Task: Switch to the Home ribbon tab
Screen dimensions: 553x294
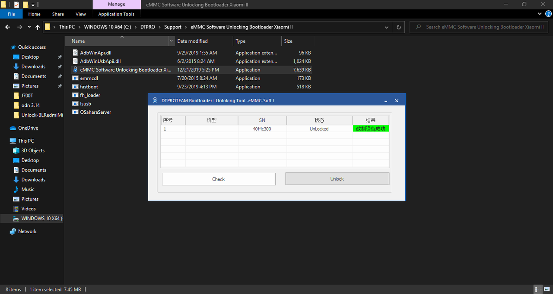Action: pos(34,14)
